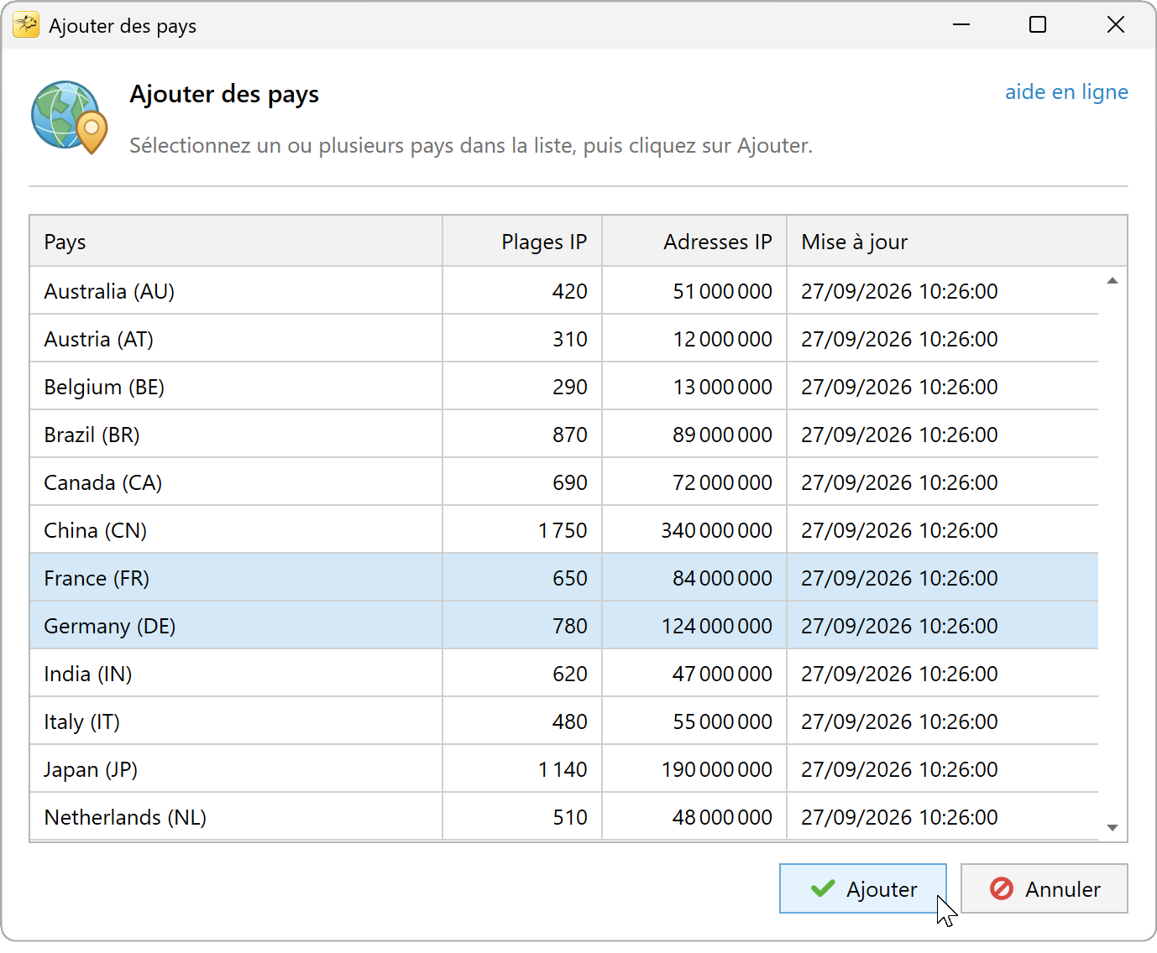Select the Belgium (BE) row
This screenshot has width=1157, height=953.
564,387
